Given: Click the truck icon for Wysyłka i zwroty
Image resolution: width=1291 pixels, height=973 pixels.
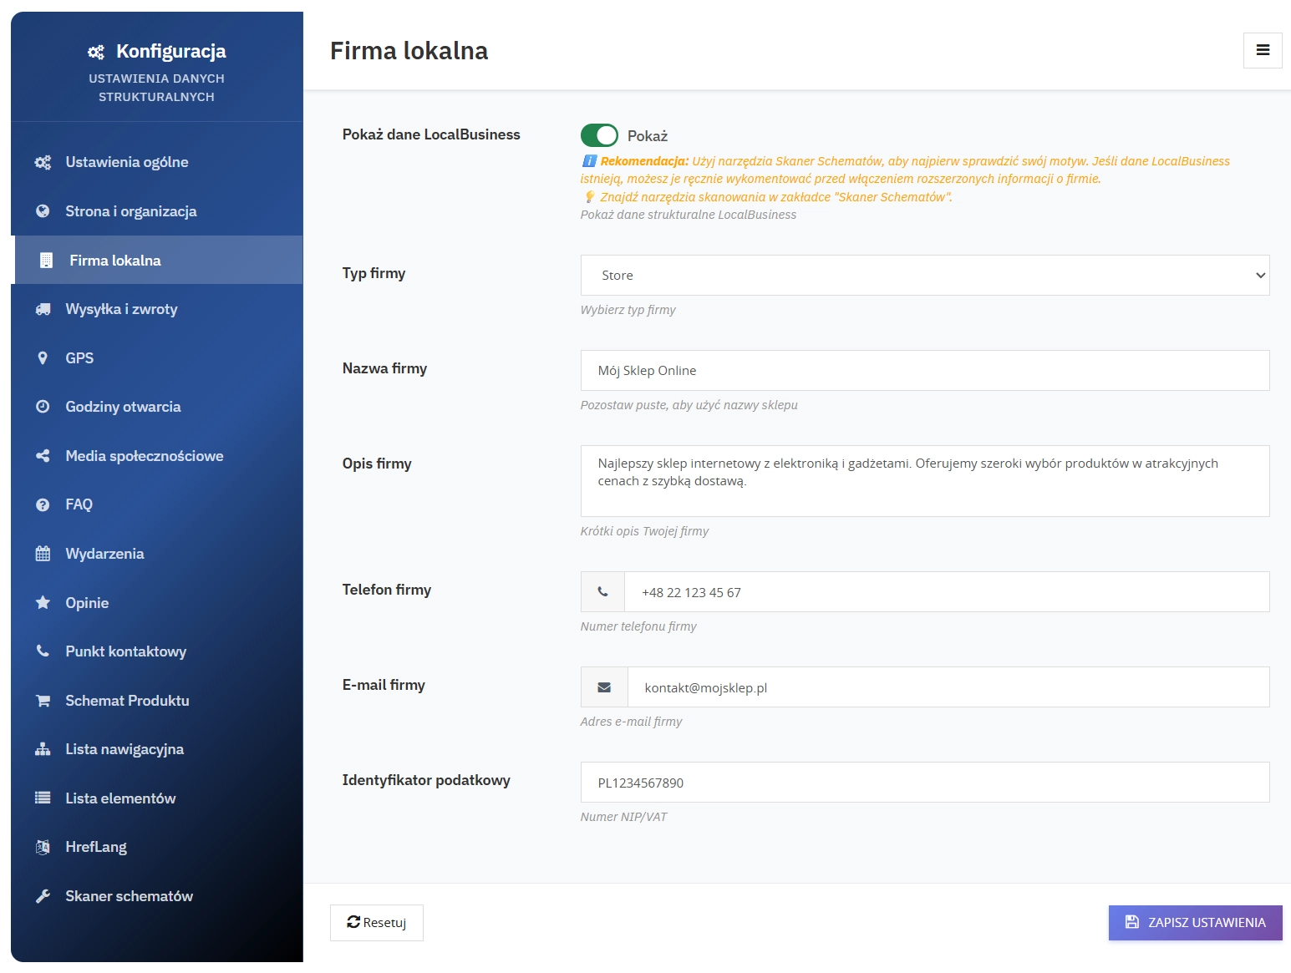Looking at the screenshot, I should [43, 310].
